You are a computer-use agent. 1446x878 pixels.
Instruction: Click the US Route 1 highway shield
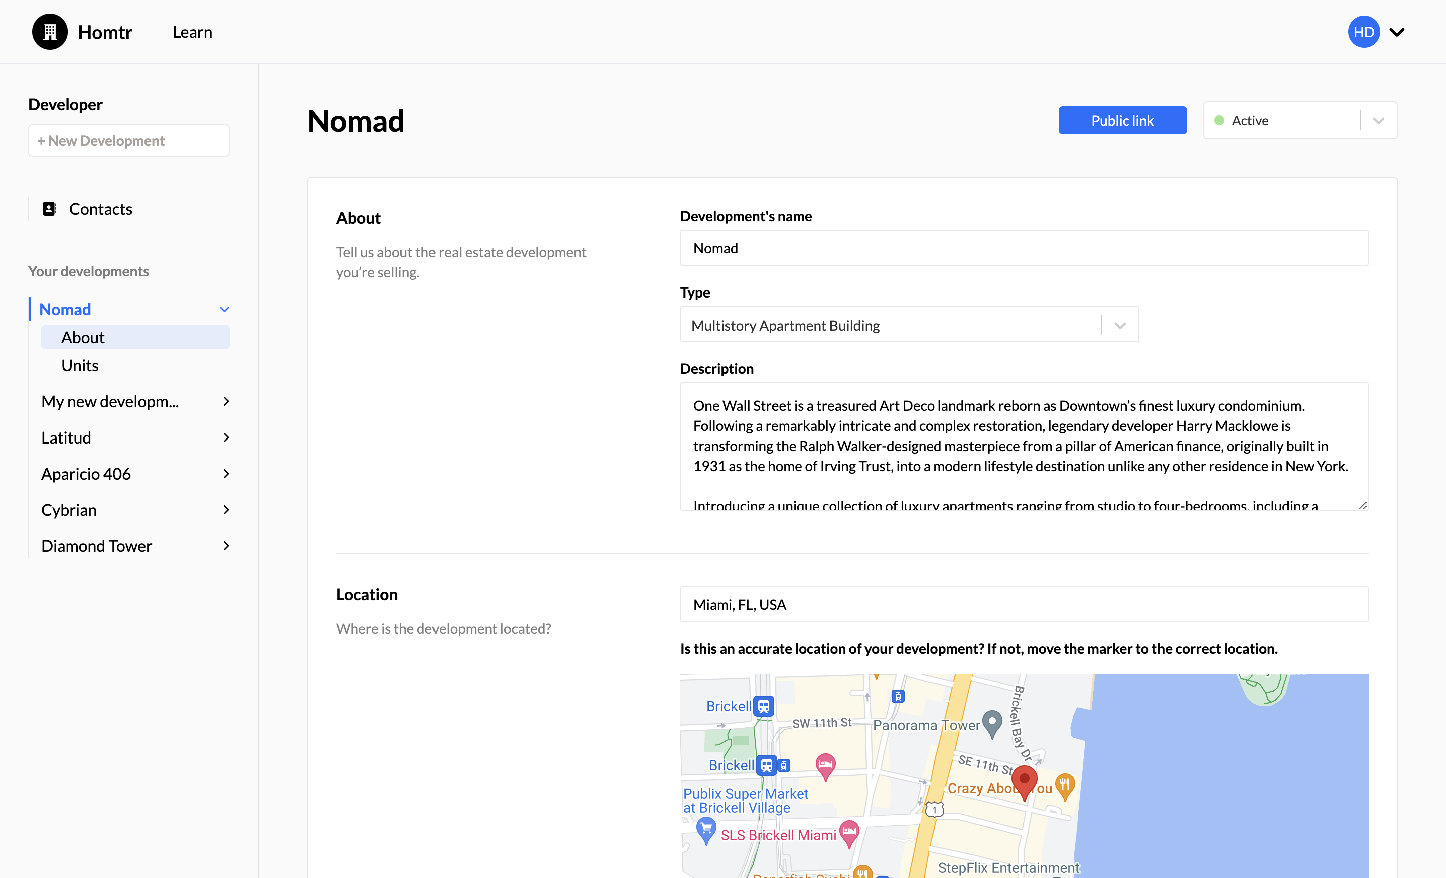pyautogui.click(x=934, y=810)
